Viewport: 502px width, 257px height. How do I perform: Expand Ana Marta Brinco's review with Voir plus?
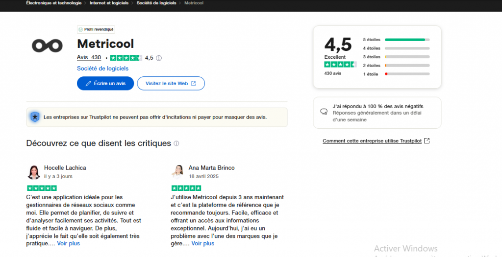pyautogui.click(x=203, y=244)
